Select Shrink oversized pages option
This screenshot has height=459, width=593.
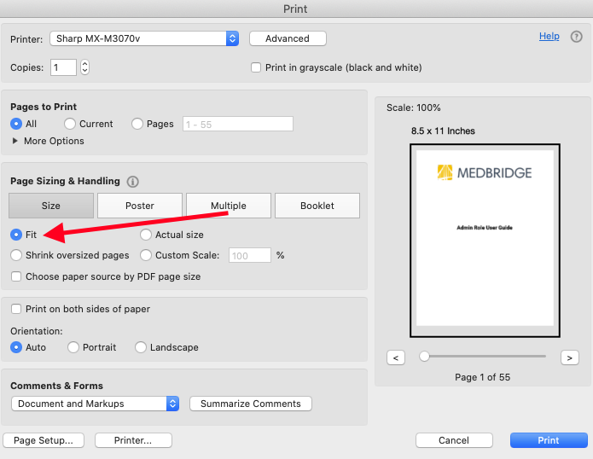pyautogui.click(x=16, y=255)
